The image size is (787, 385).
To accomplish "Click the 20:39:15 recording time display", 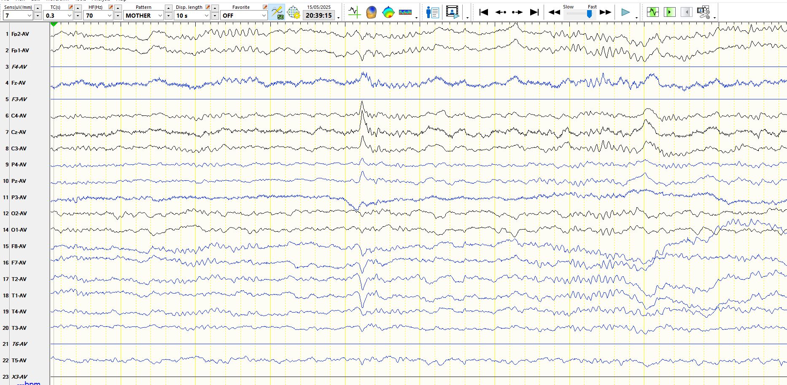I will click(319, 16).
